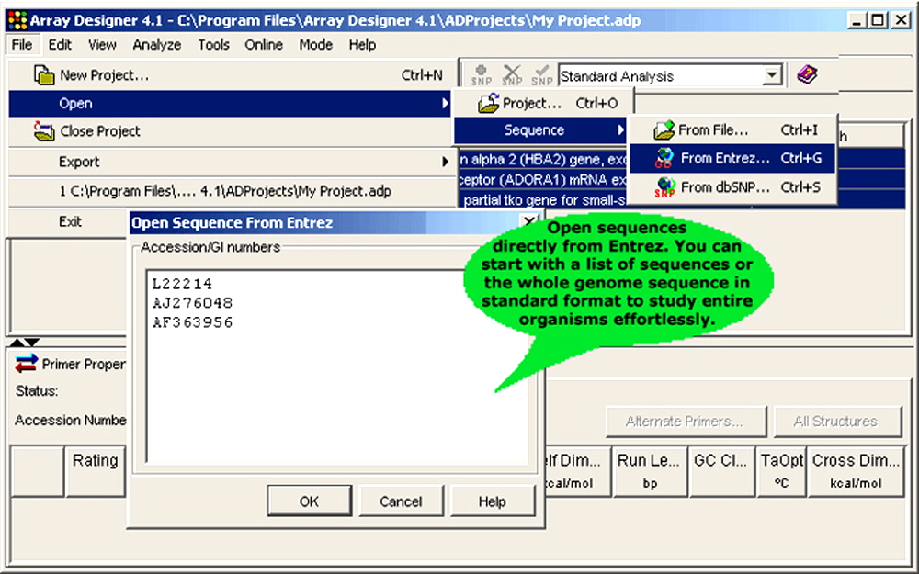
Task: Maximize the Array Designer window
Action: pyautogui.click(x=878, y=20)
